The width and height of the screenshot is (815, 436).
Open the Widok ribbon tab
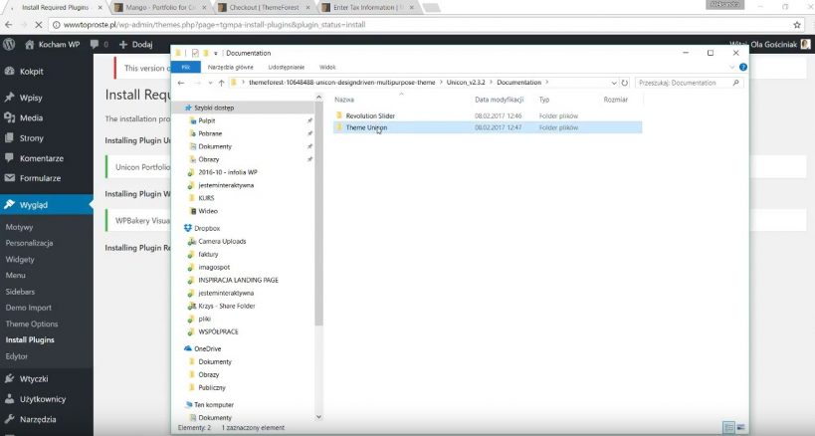click(x=327, y=67)
